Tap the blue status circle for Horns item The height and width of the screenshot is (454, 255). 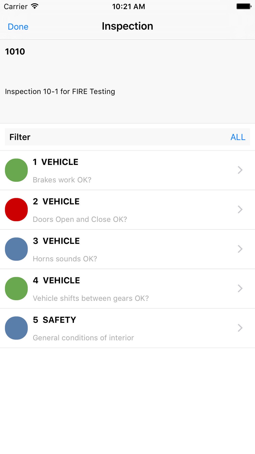coord(16,249)
